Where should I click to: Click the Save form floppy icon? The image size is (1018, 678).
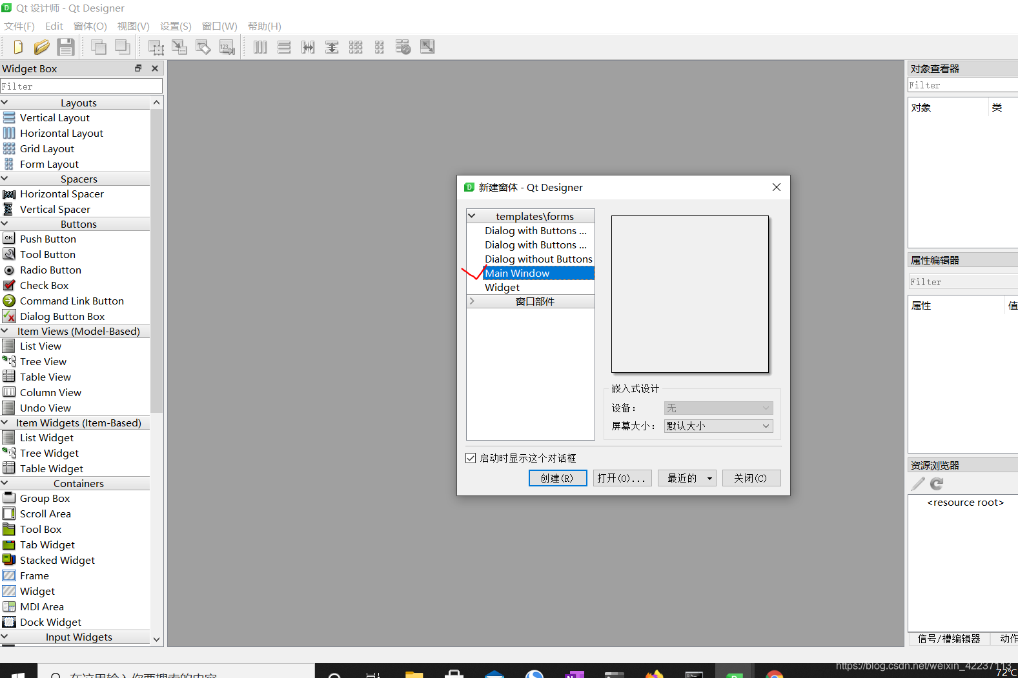pos(65,47)
